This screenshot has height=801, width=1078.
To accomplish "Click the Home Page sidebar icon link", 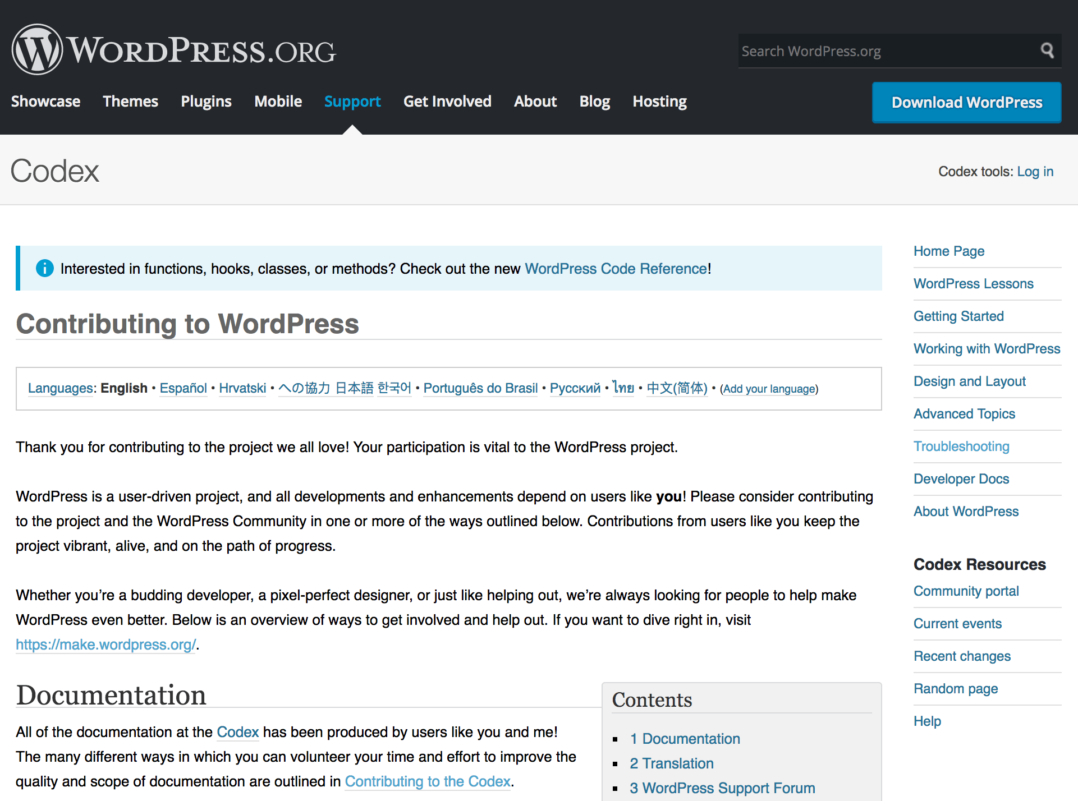I will [x=949, y=251].
